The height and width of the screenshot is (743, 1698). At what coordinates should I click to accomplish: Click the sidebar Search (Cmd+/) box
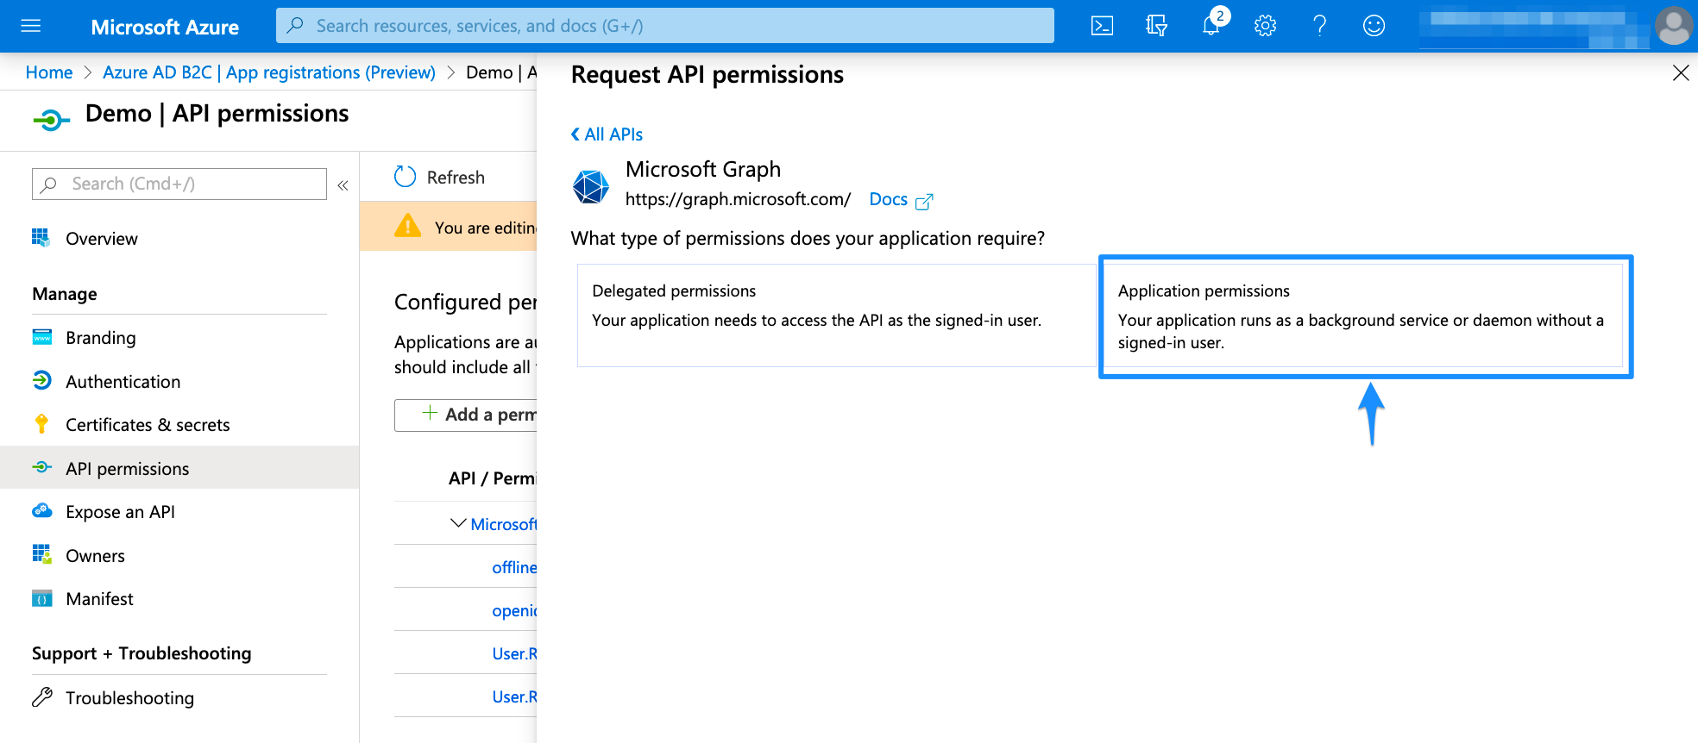coord(179,184)
